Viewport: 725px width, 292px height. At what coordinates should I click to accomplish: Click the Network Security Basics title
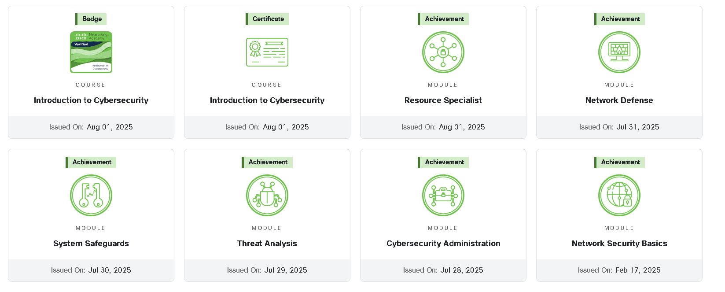coord(619,243)
